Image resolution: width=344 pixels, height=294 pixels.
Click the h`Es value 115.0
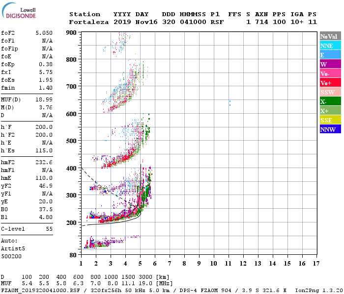pos(44,150)
